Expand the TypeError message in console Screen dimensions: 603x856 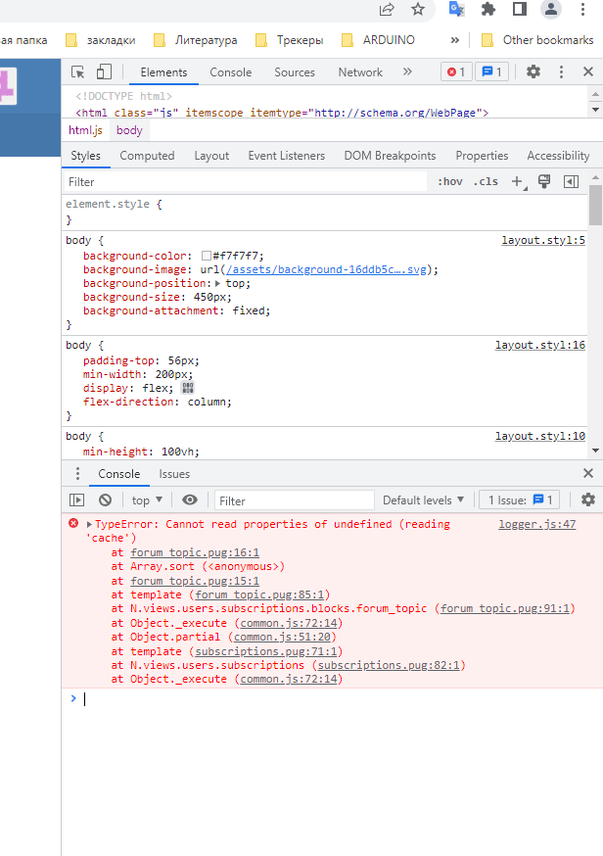click(x=89, y=525)
